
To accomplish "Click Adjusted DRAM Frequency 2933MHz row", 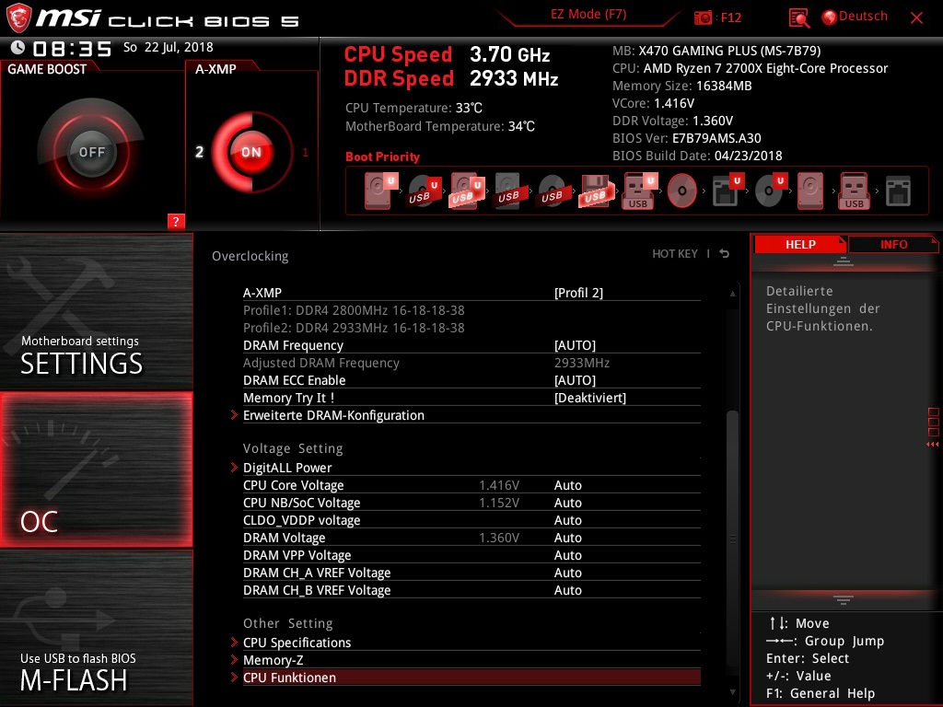I will [471, 363].
